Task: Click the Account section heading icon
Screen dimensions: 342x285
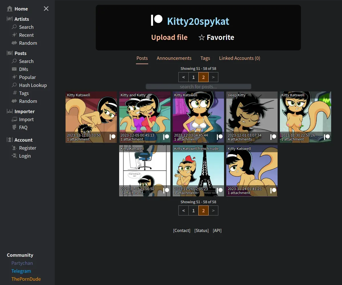Action: 10,140
